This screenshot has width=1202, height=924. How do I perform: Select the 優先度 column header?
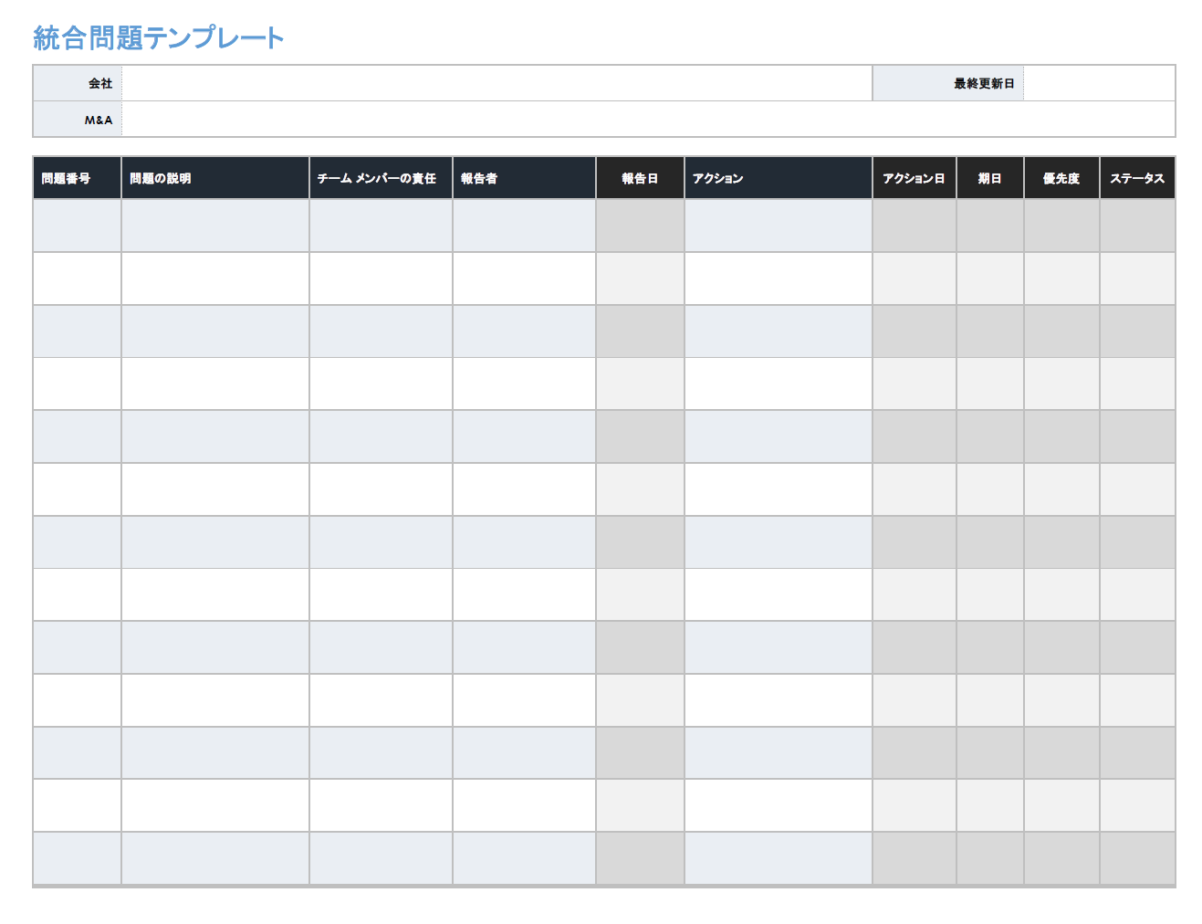pos(1061,178)
